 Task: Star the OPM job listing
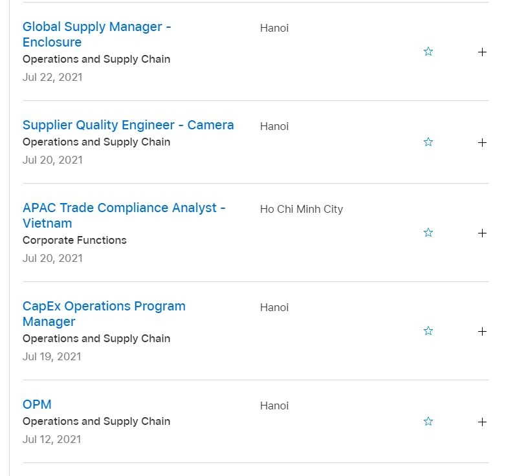428,422
